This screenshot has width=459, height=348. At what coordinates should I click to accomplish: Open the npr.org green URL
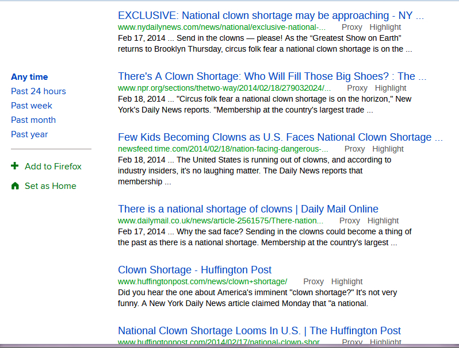pos(224,88)
